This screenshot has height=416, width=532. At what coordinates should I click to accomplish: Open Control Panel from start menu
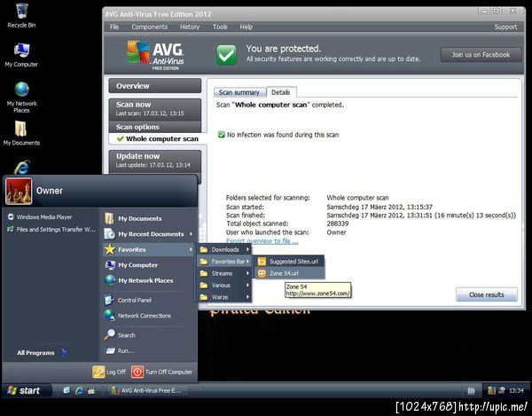128,300
